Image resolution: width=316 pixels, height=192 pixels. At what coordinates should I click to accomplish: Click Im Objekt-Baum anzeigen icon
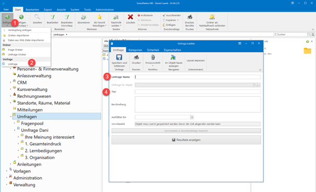pyautogui.click(x=173, y=58)
